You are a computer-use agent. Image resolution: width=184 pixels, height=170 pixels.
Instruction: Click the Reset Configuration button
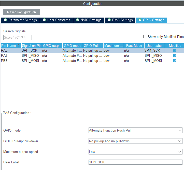(21, 12)
